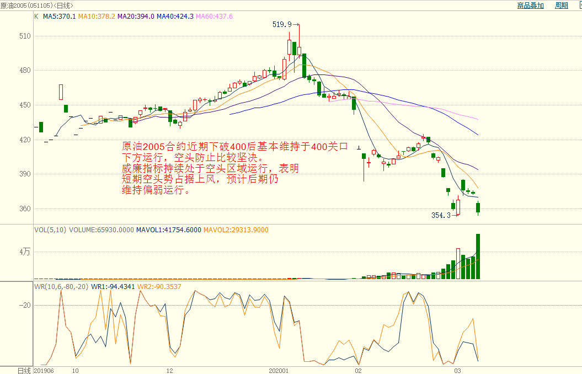This screenshot has width=582, height=374.
Task: Click the blue MA40:424.3 label
Action: (175, 17)
